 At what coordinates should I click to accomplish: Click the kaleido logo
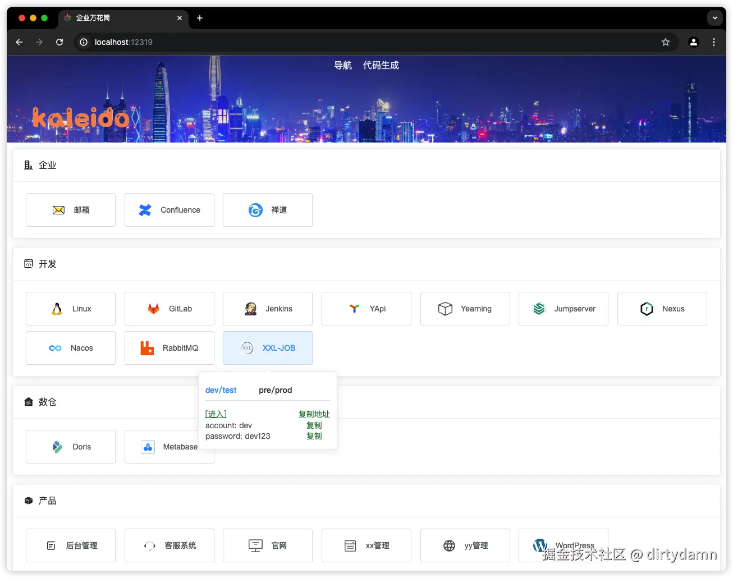[81, 117]
